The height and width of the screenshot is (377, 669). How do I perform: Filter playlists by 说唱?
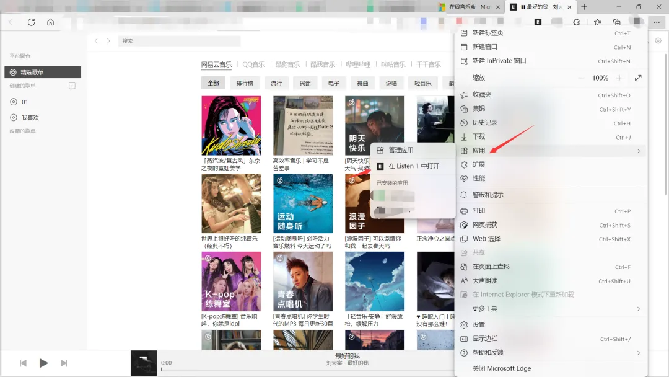[391, 83]
